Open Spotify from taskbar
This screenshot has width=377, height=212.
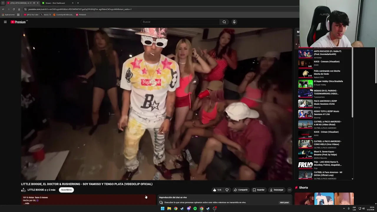195,208
